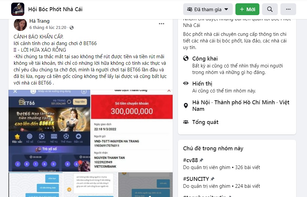307x197 pixels.
Task: Select the #cv88 topic
Action: [x=190, y=160]
